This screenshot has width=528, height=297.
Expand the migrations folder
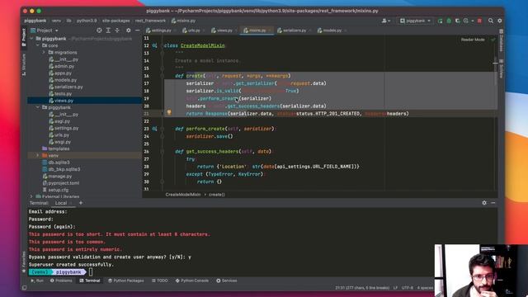coord(44,53)
